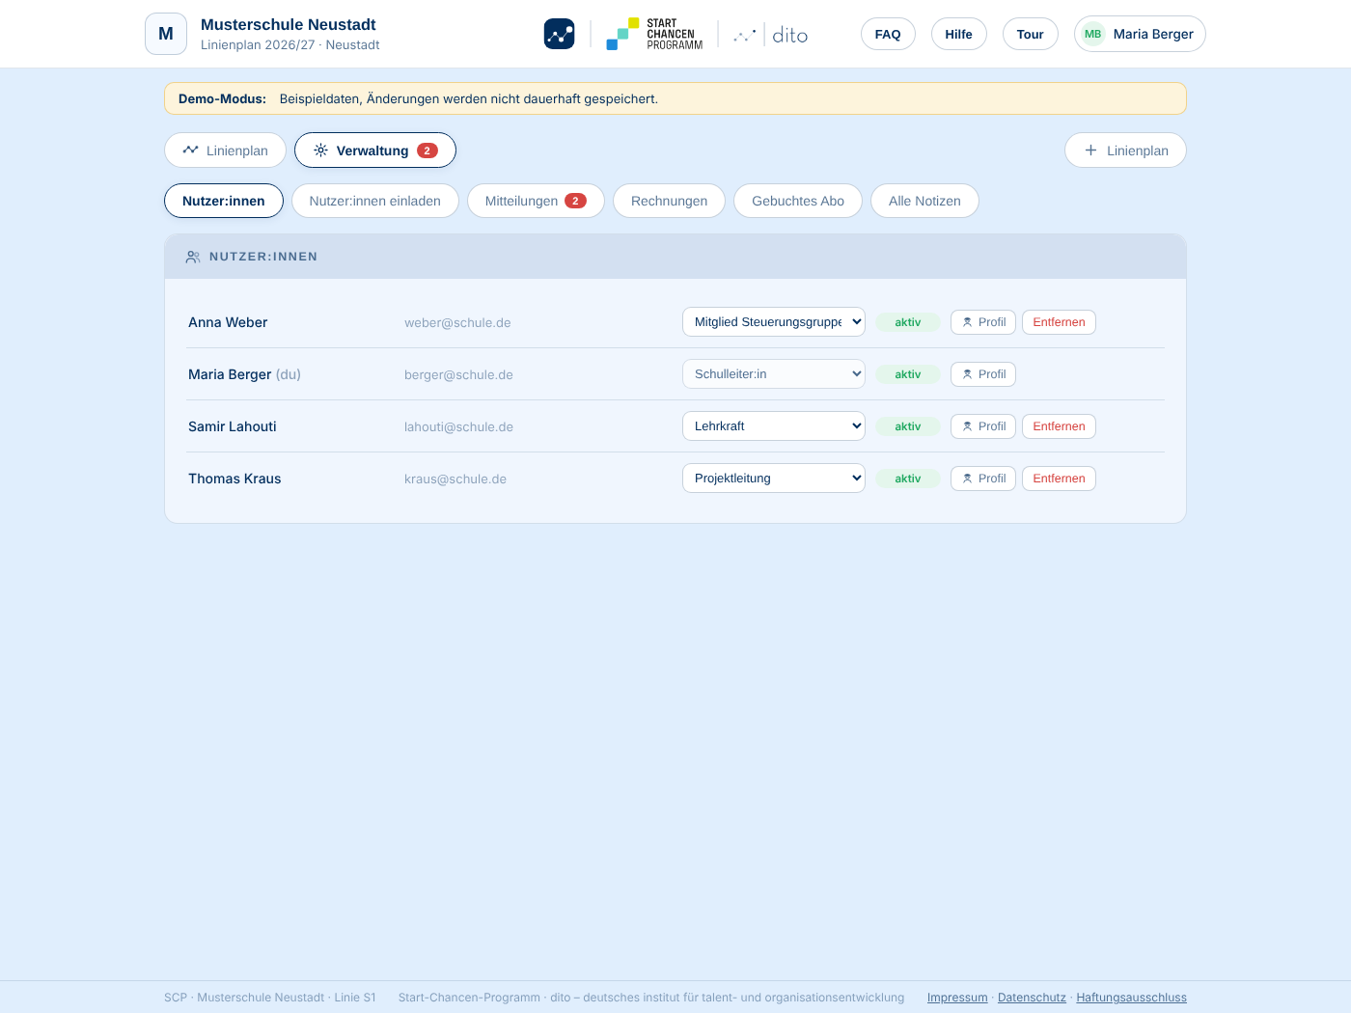
Task: Open role dropdown for Anna Weber
Action: point(774,322)
